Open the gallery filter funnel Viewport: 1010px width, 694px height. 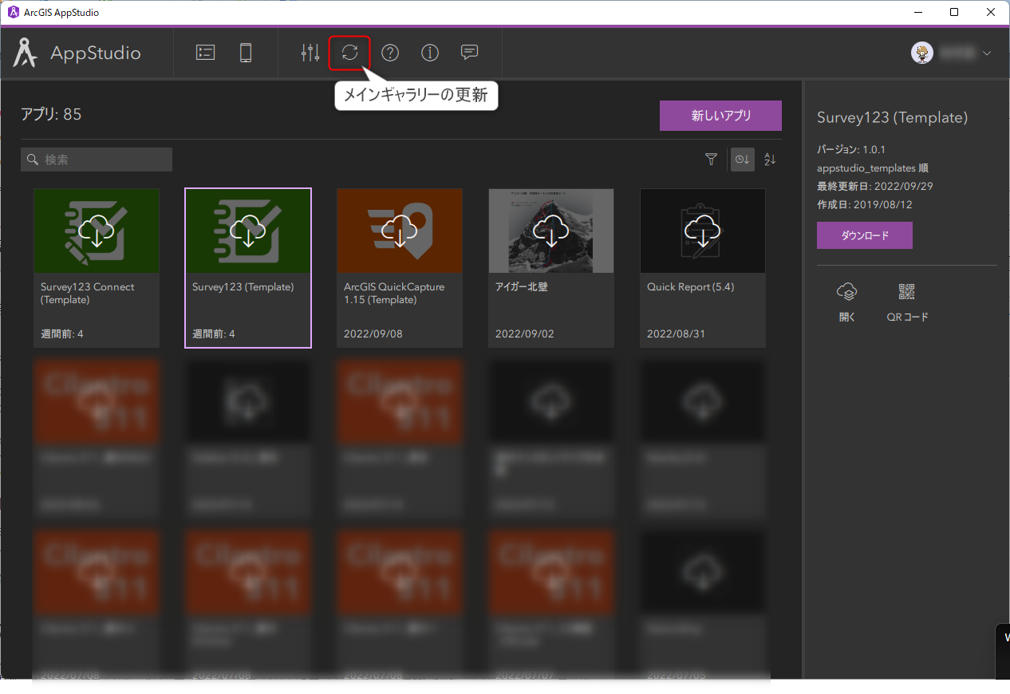point(711,160)
